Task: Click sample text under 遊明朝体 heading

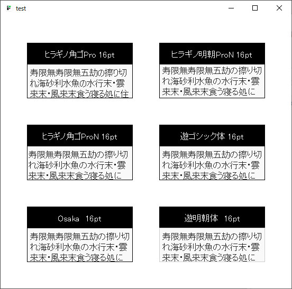Action: coord(212,245)
